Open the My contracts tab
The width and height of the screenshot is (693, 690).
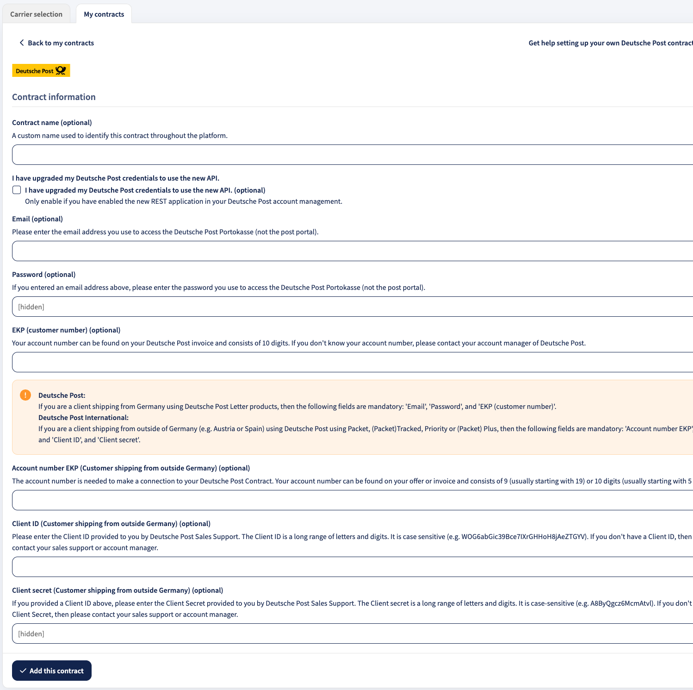click(x=104, y=14)
